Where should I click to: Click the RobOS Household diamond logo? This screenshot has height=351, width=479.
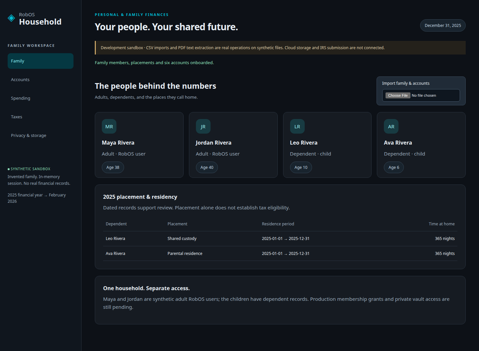(x=11, y=18)
